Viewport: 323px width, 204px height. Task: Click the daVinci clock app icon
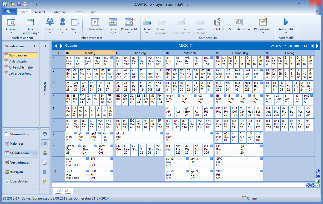(5, 4)
